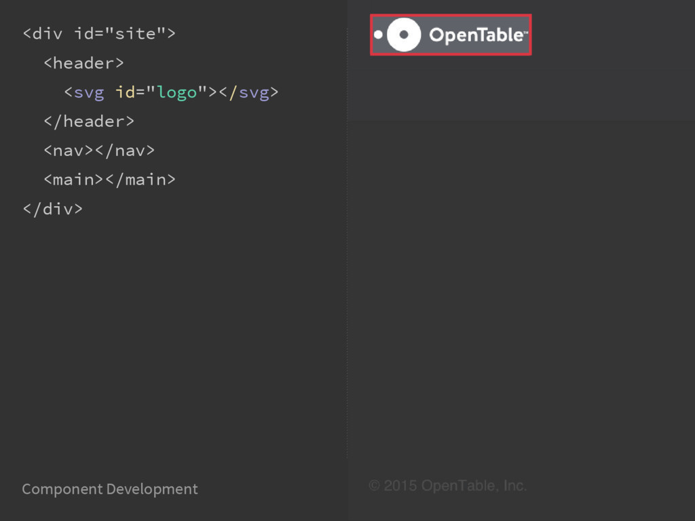
Task: Click the <div id="site"> opening tag line
Action: 99,34
